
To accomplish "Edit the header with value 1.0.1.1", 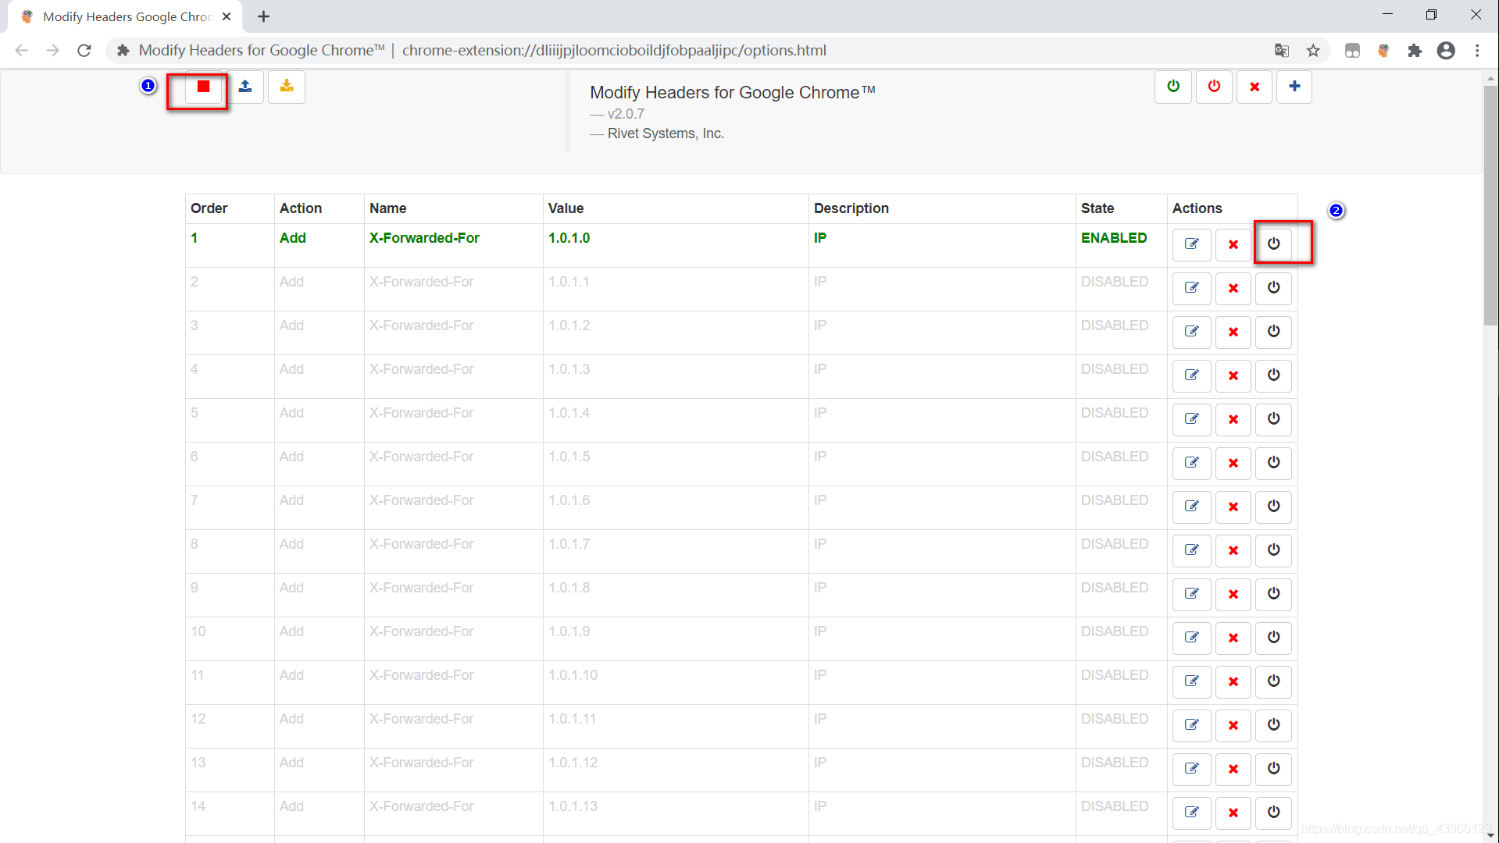I will pyautogui.click(x=1192, y=288).
